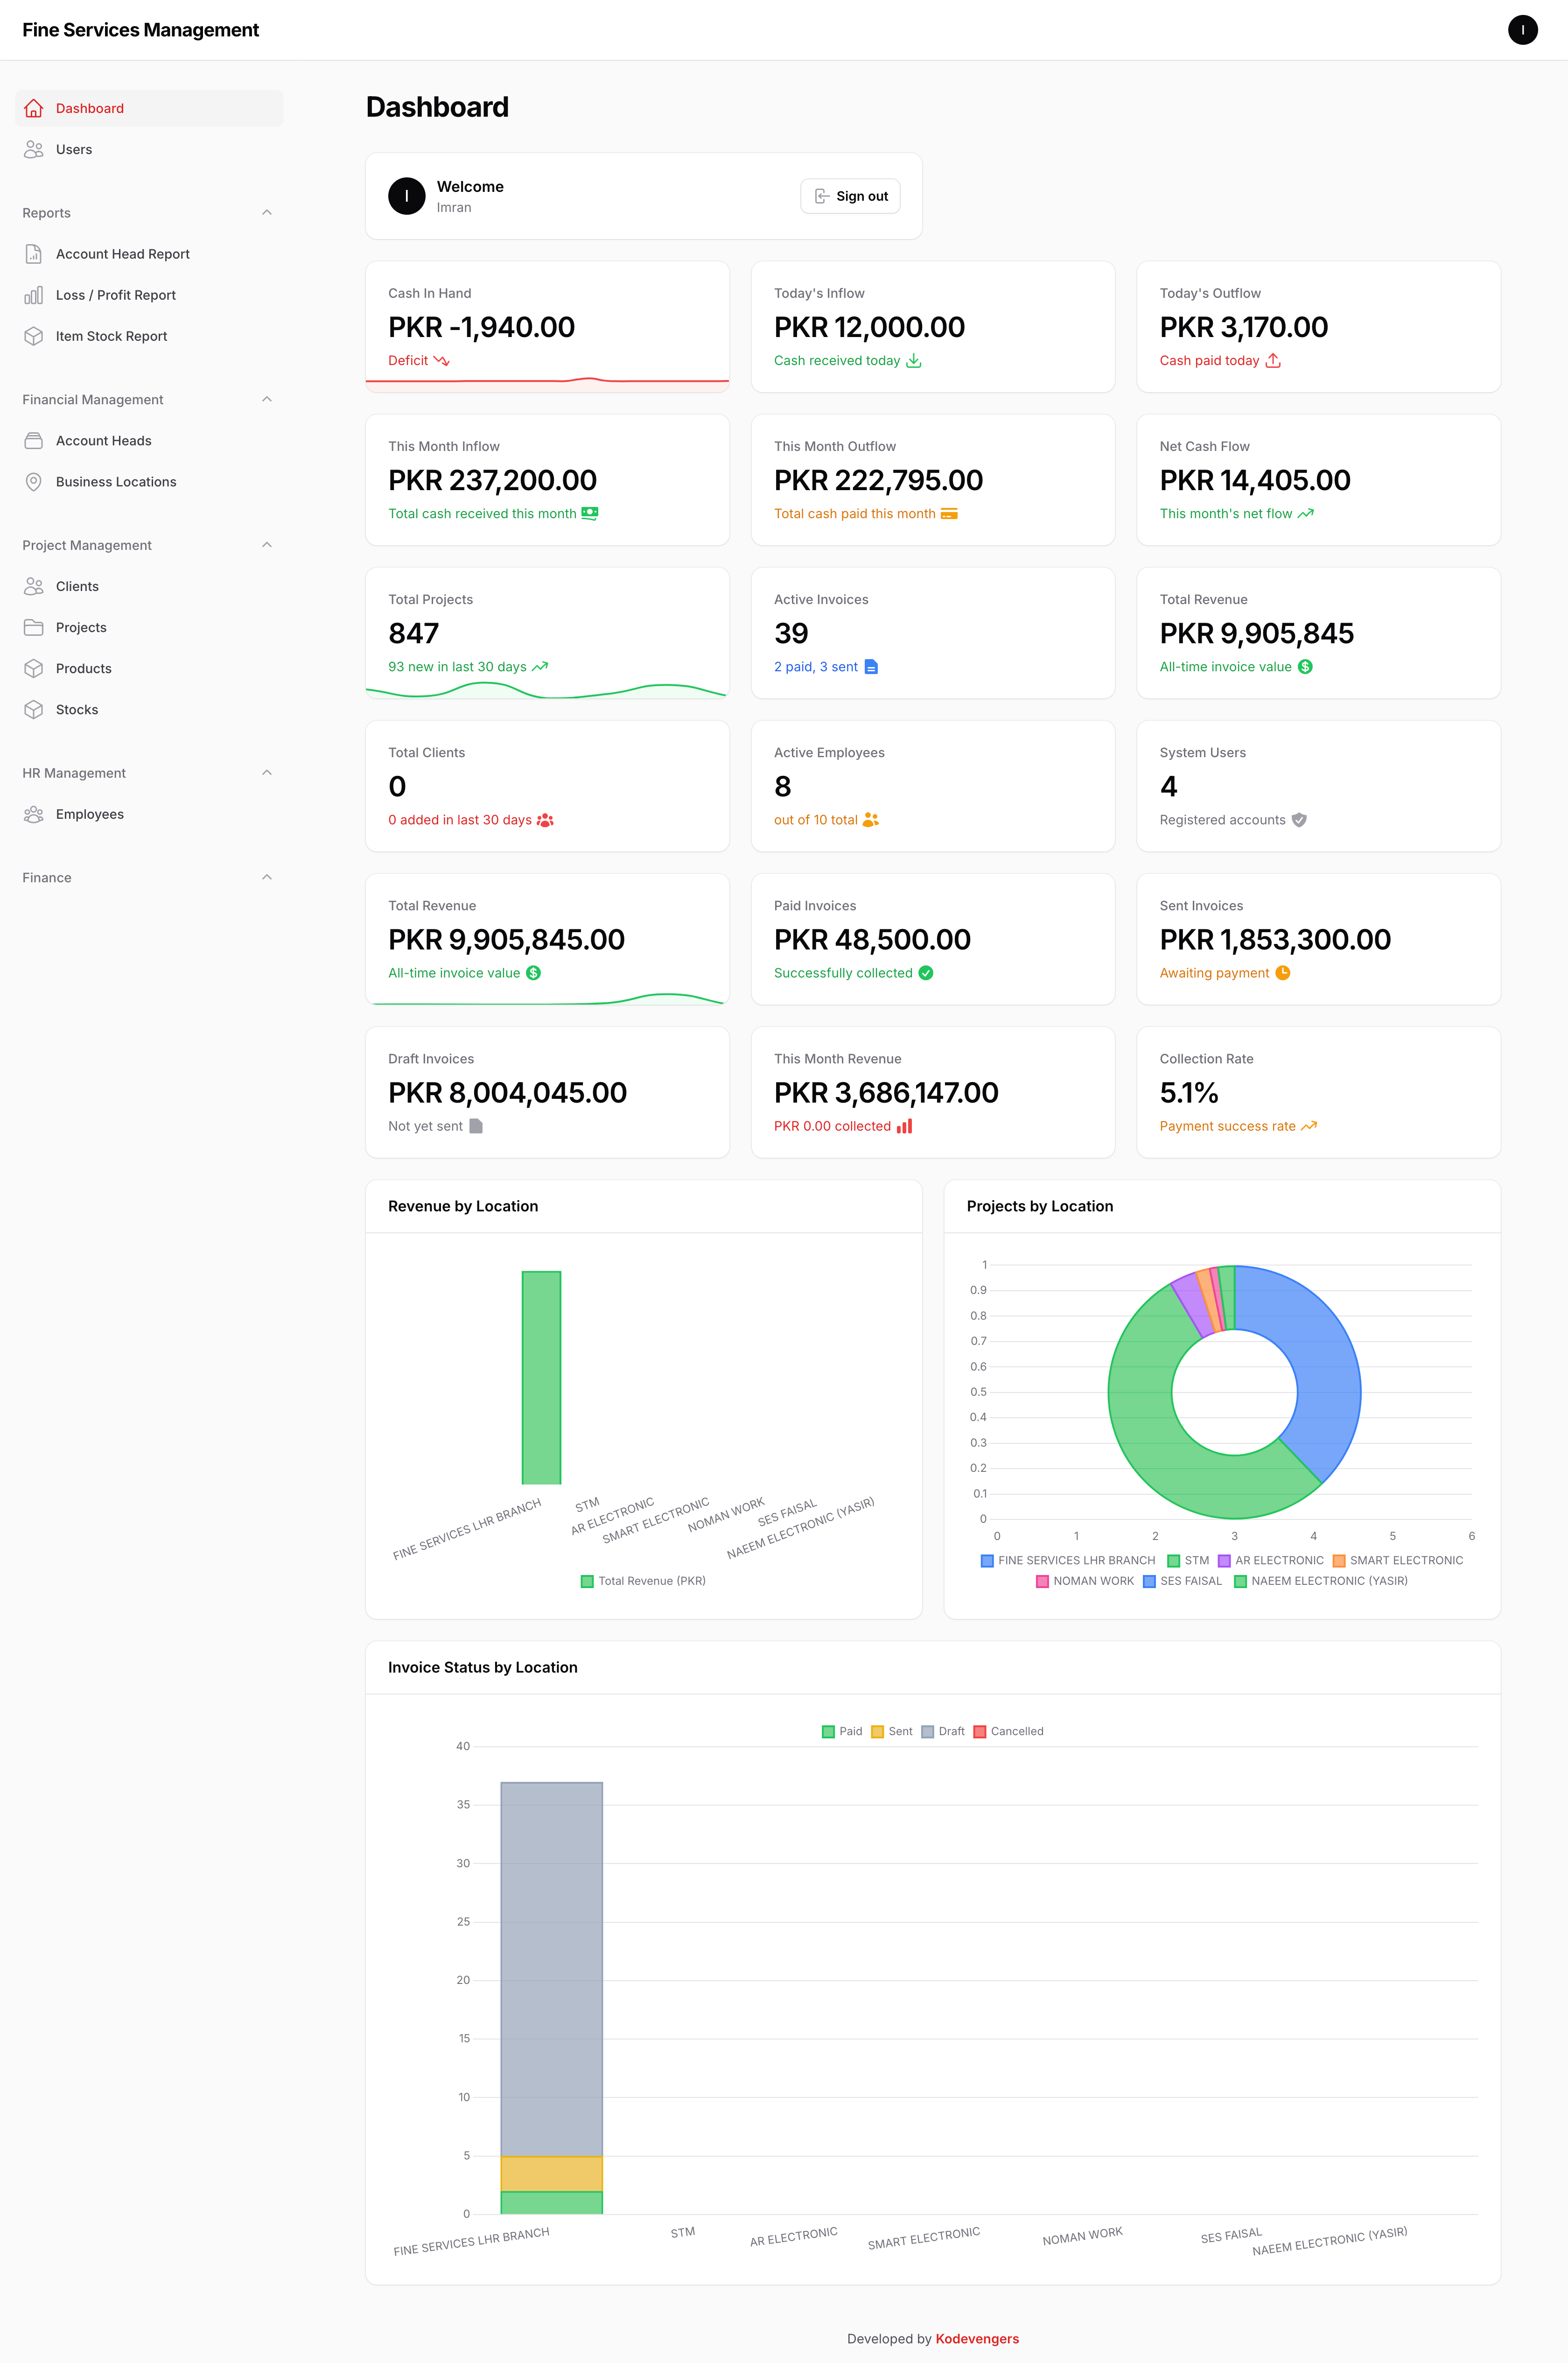The height and width of the screenshot is (2363, 1568).
Task: Click the PKR 237,200.00 inflow value
Action: [492, 481]
